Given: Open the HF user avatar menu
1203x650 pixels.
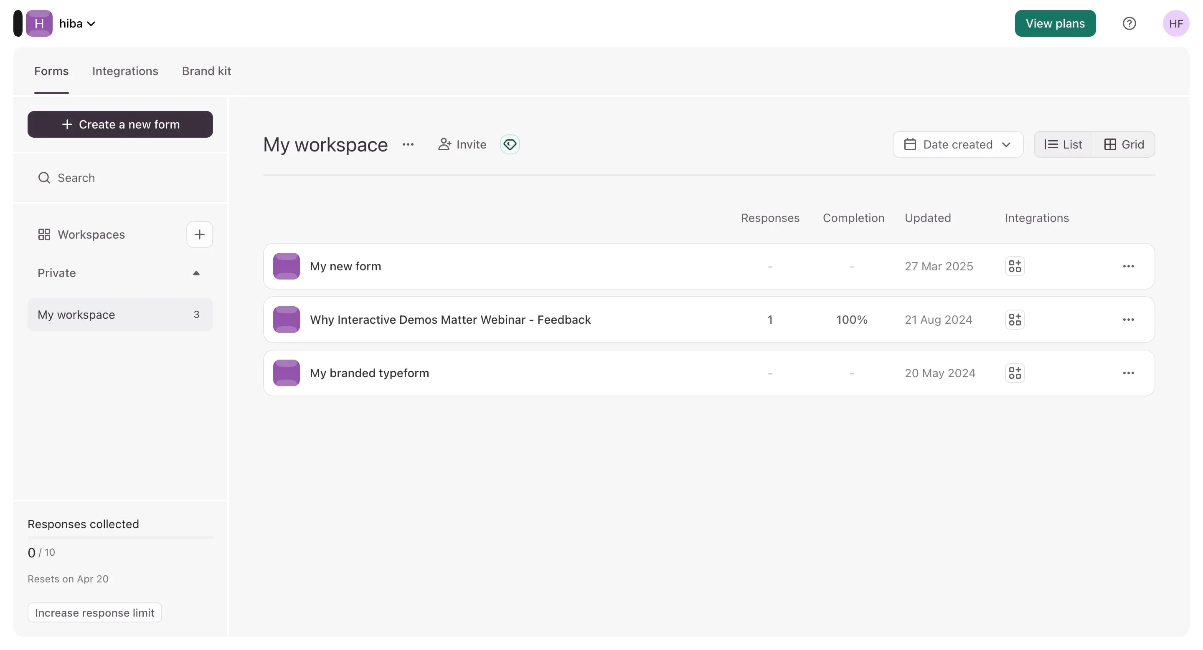Looking at the screenshot, I should (x=1175, y=23).
